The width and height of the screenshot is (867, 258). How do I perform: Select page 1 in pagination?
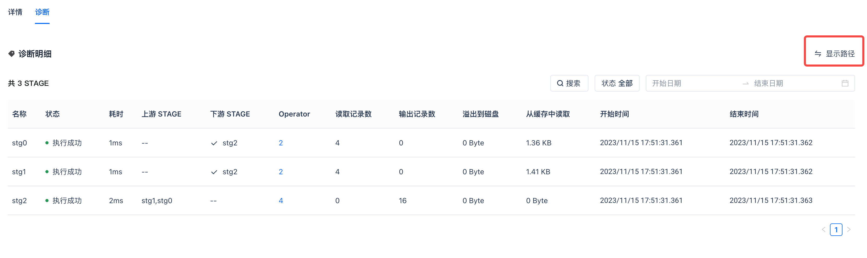836,229
